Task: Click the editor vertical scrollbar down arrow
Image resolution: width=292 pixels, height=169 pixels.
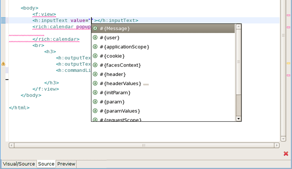Action: click(x=283, y=139)
